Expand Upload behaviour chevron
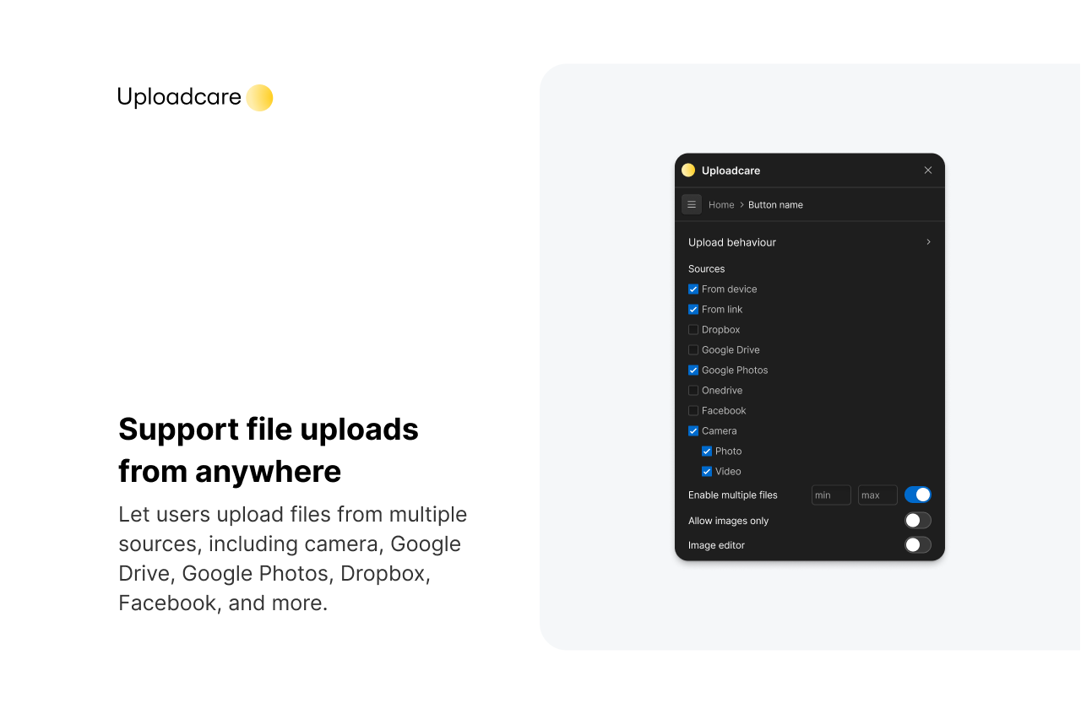 click(x=928, y=242)
